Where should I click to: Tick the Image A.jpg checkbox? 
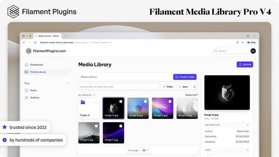coord(121,102)
